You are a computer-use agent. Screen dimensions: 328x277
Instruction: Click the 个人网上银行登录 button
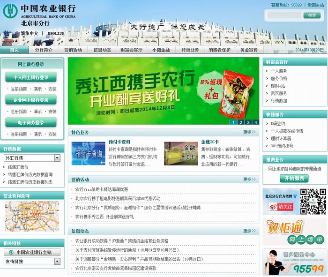click(31, 77)
